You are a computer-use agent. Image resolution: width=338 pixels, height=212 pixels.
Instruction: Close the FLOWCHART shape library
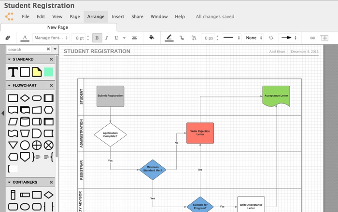click(51, 85)
